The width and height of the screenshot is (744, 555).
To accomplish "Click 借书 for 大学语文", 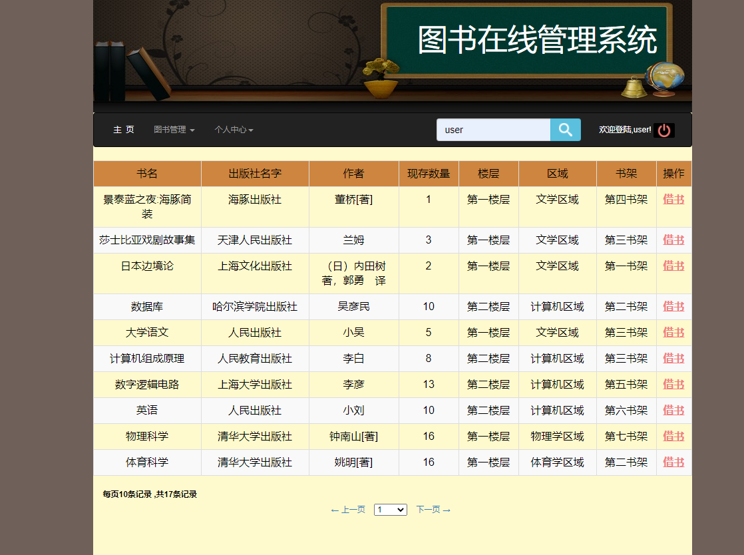I will 673,332.
